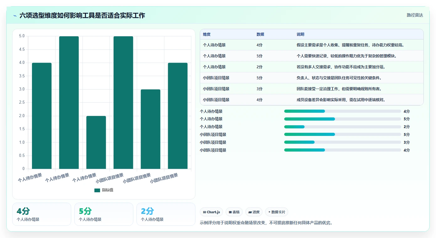Open the 5分 个人待办情景 stat card
Screen dimensions: 436x238
104,214
